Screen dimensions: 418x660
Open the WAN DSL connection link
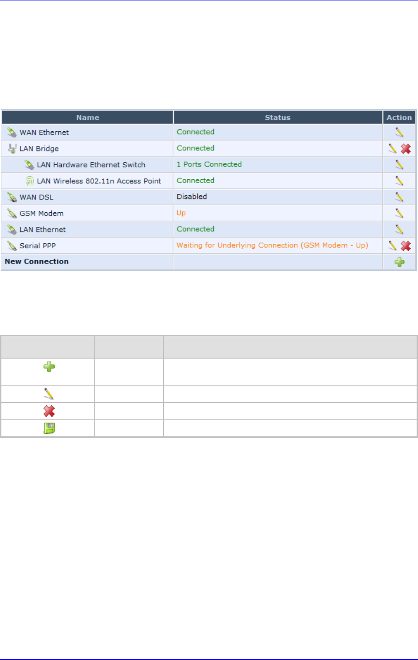tap(36, 197)
